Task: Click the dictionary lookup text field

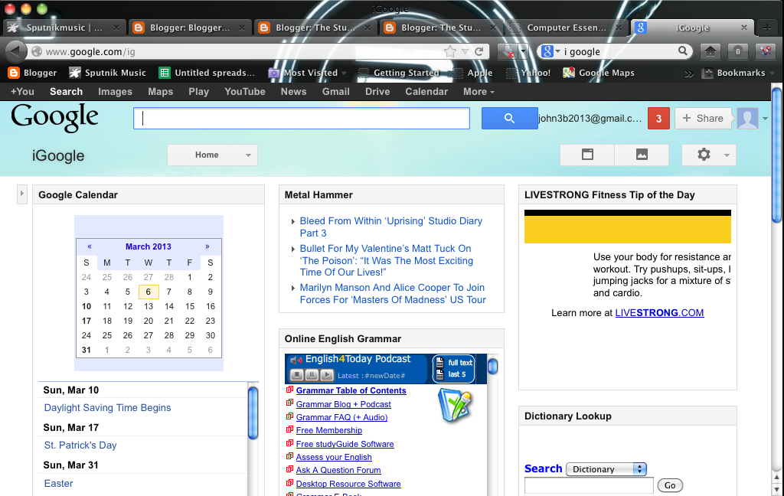Action: (x=589, y=485)
